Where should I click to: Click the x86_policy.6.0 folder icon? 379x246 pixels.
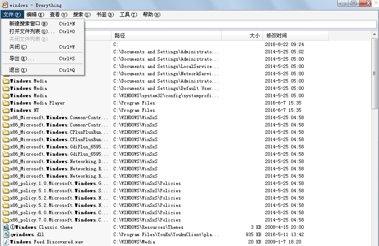pyautogui.click(x=6, y=212)
